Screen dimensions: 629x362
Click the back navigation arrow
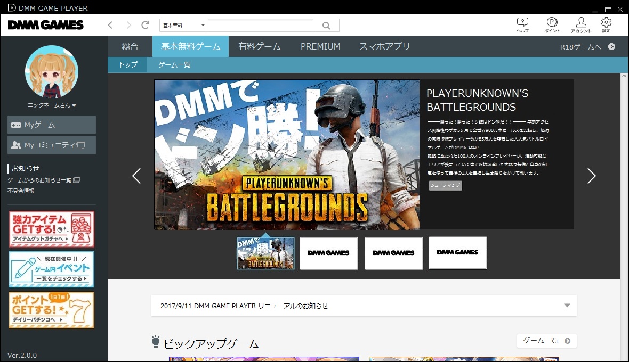[x=110, y=24]
